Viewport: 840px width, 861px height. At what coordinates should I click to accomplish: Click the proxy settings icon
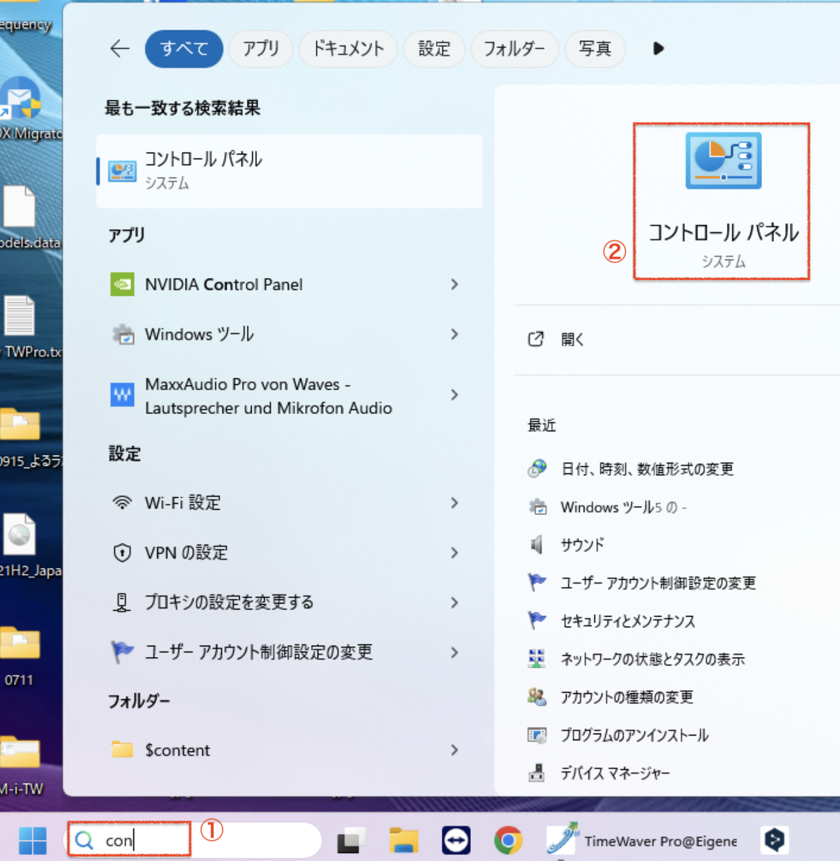coord(122,602)
